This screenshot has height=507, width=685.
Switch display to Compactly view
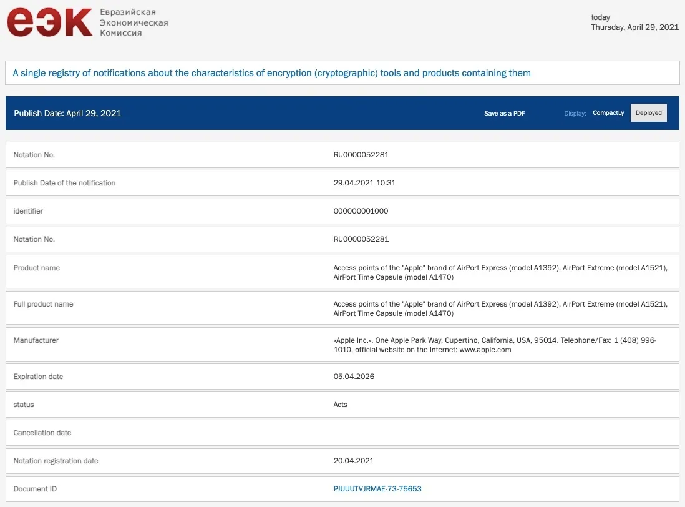tap(608, 113)
